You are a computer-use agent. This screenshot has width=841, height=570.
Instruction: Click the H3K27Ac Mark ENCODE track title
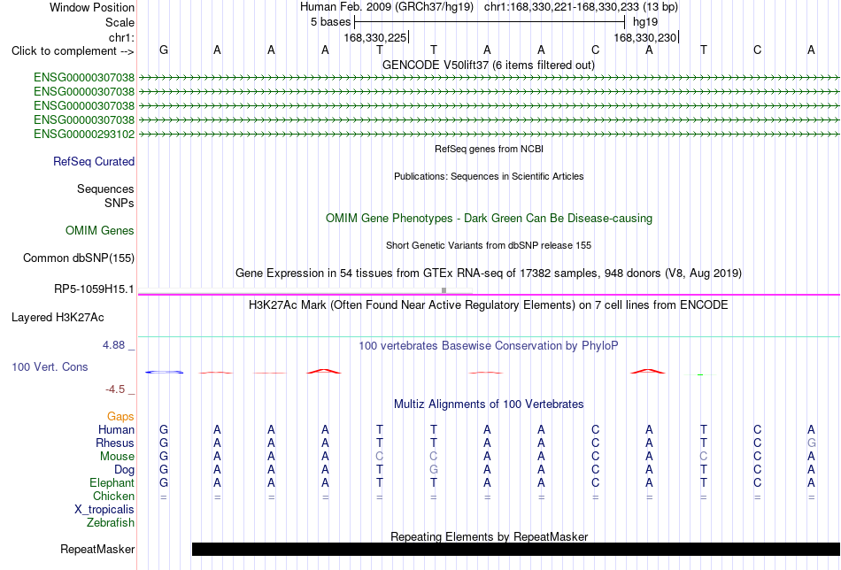489,305
